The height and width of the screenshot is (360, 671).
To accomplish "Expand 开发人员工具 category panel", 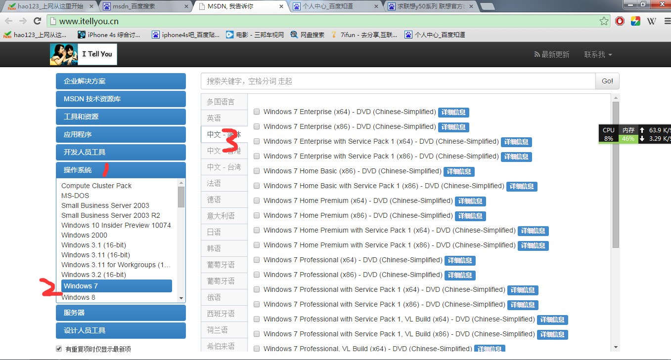I will click(x=121, y=152).
